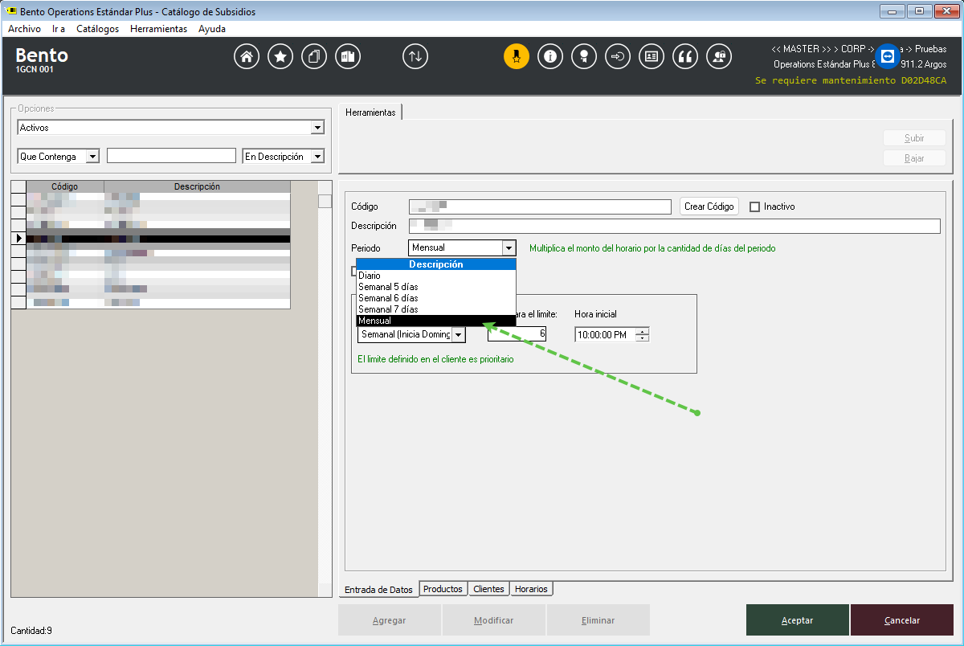Open the information icon

[x=550, y=57]
